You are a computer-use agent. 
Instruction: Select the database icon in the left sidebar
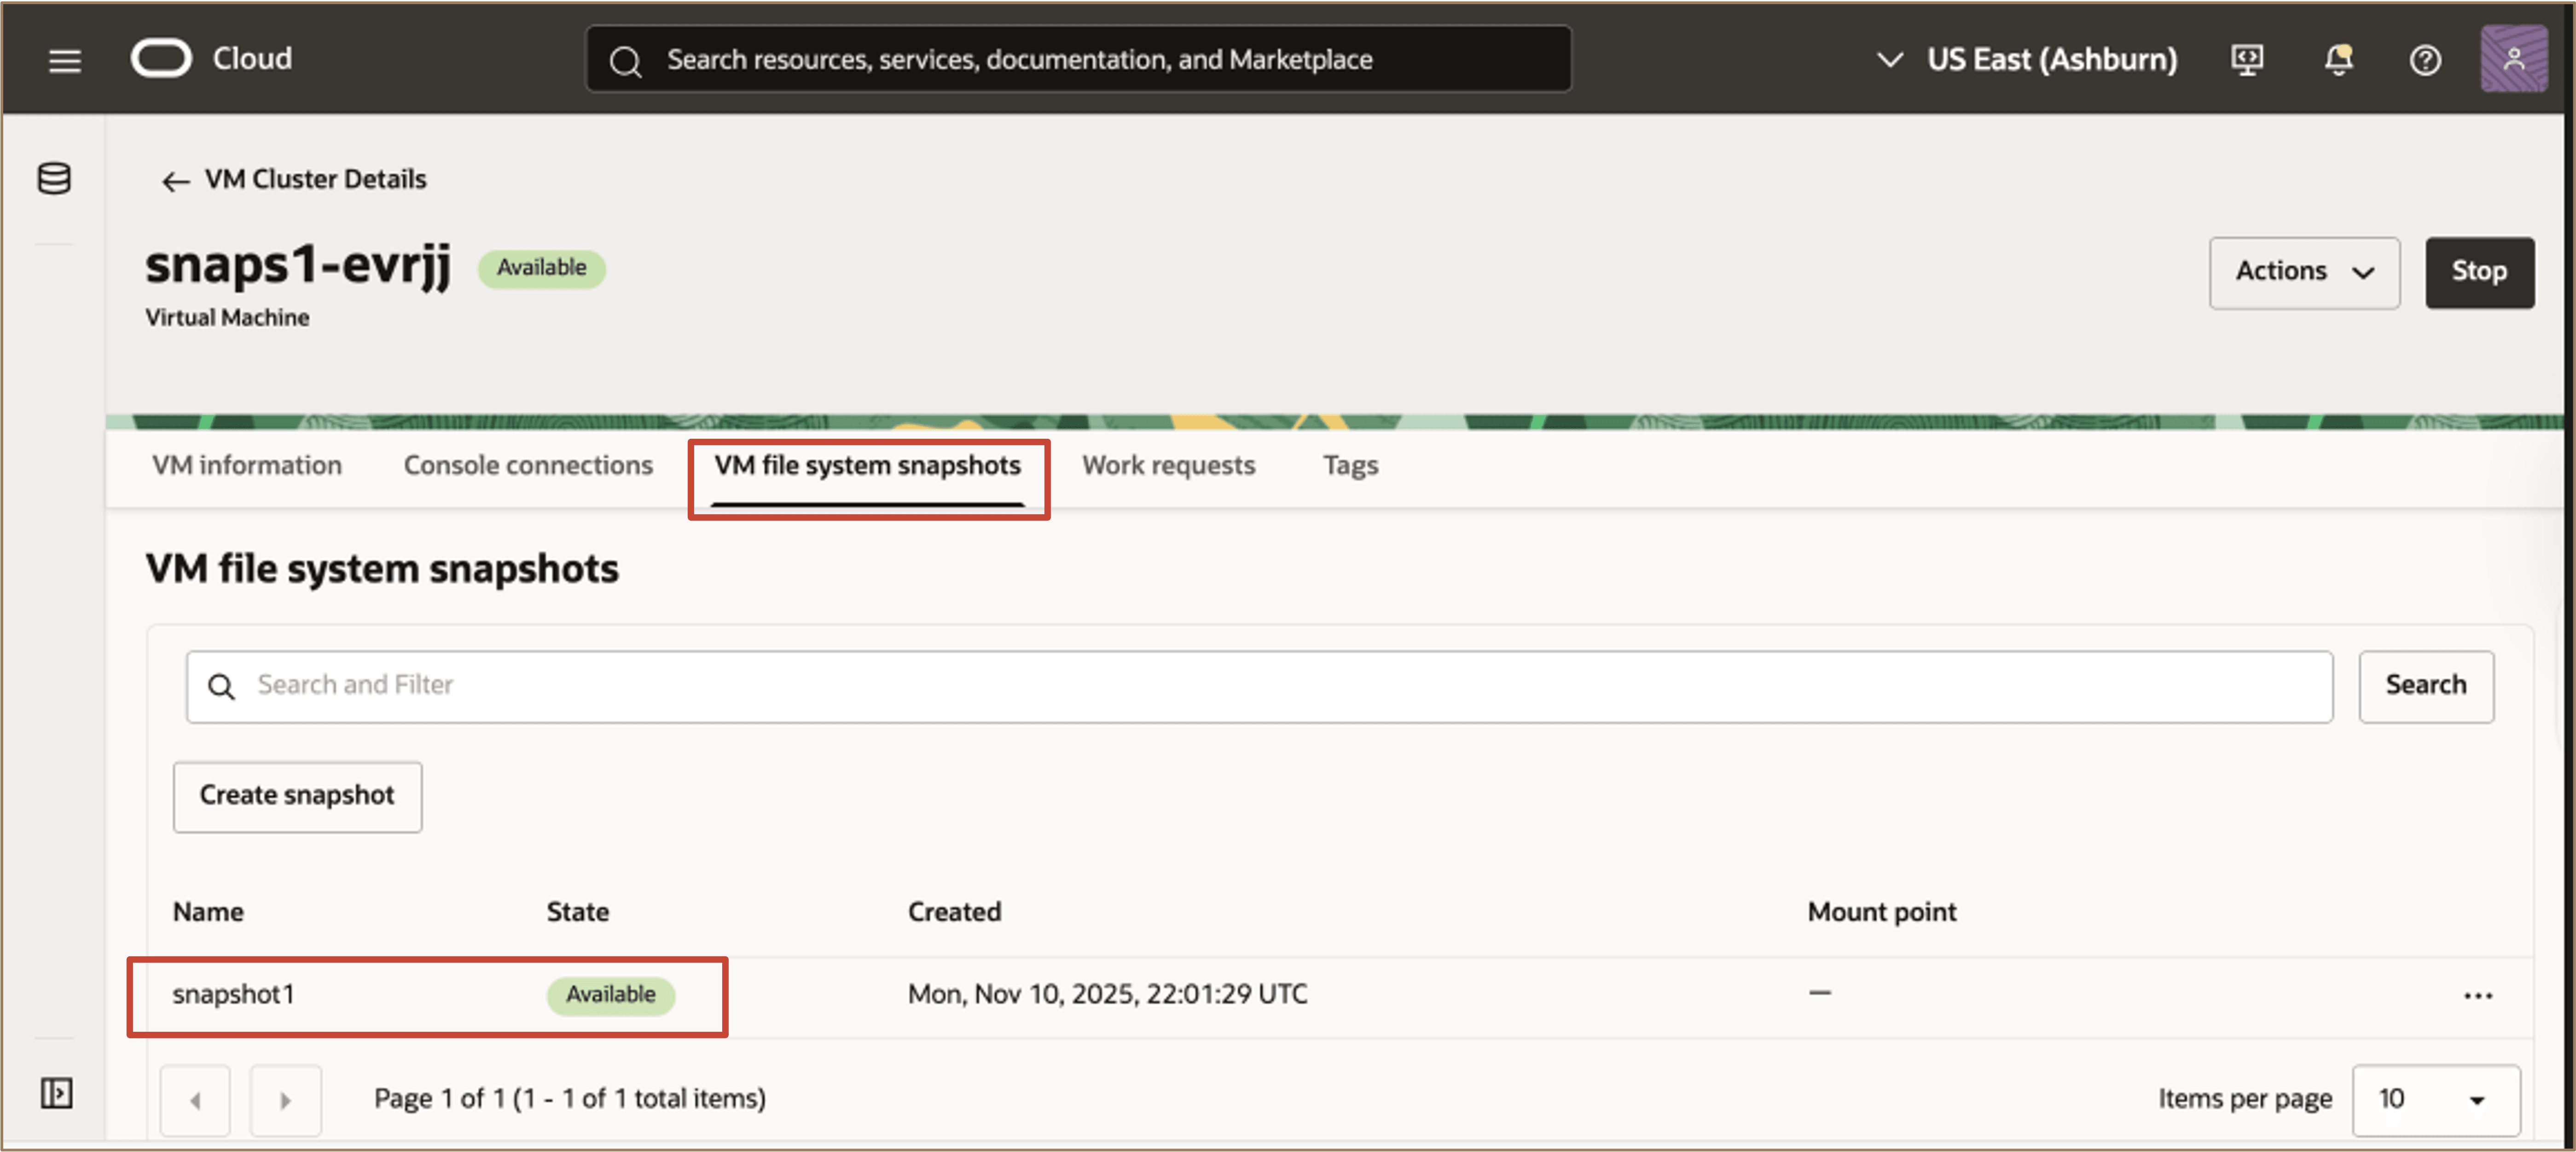pyautogui.click(x=53, y=179)
